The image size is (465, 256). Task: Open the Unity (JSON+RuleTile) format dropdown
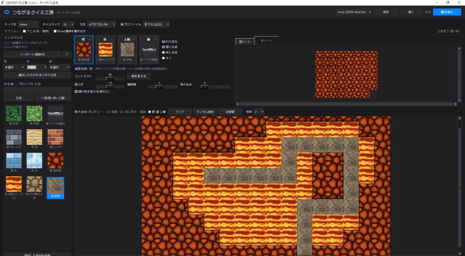point(354,12)
